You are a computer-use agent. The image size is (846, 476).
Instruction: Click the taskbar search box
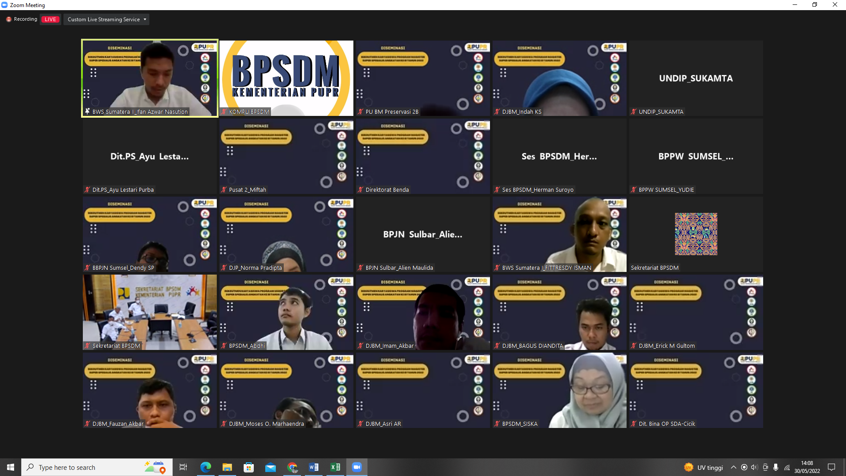97,467
